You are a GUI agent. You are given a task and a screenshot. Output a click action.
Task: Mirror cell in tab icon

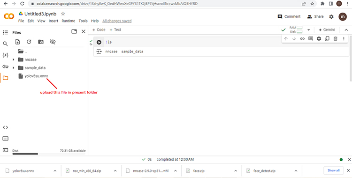[x=327, y=38]
